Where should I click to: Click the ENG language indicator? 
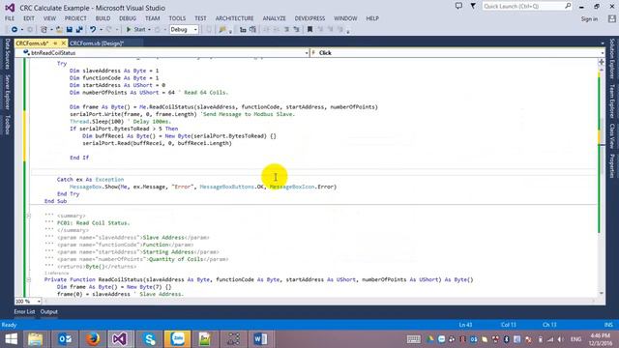pos(576,339)
